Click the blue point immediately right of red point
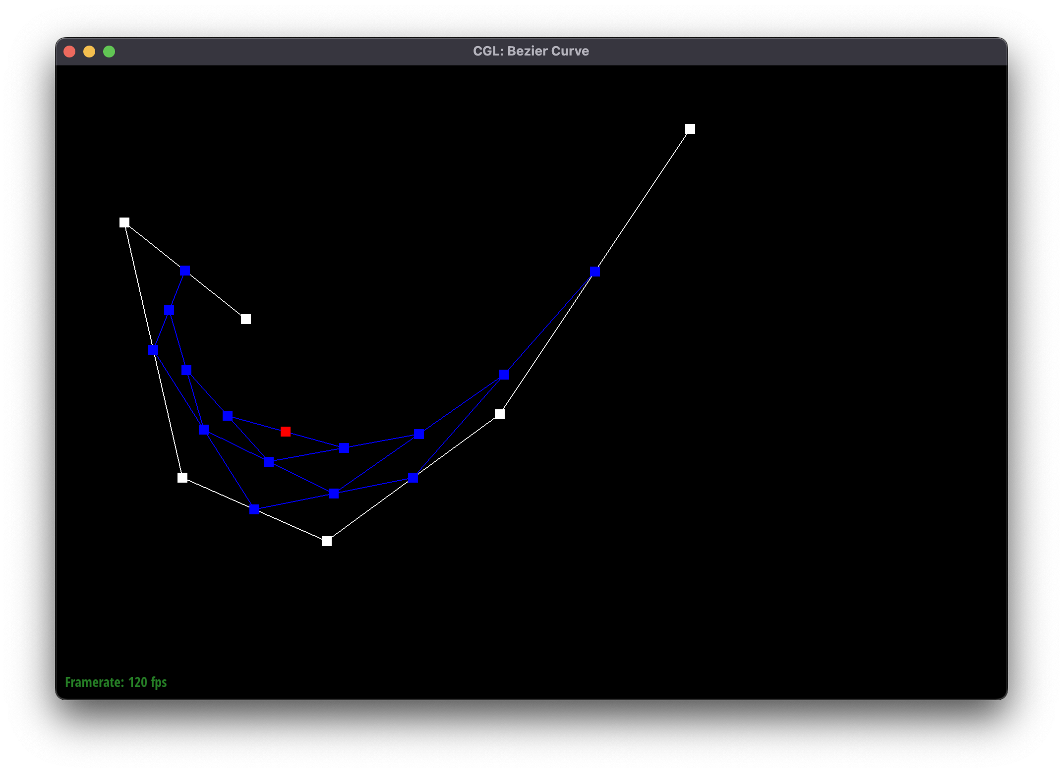 [344, 448]
